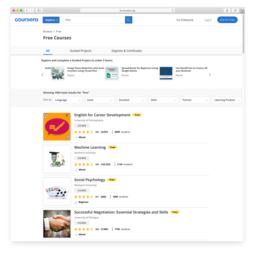Click the Social Psychology course thumbnail
The image size is (255, 255).
click(57, 191)
